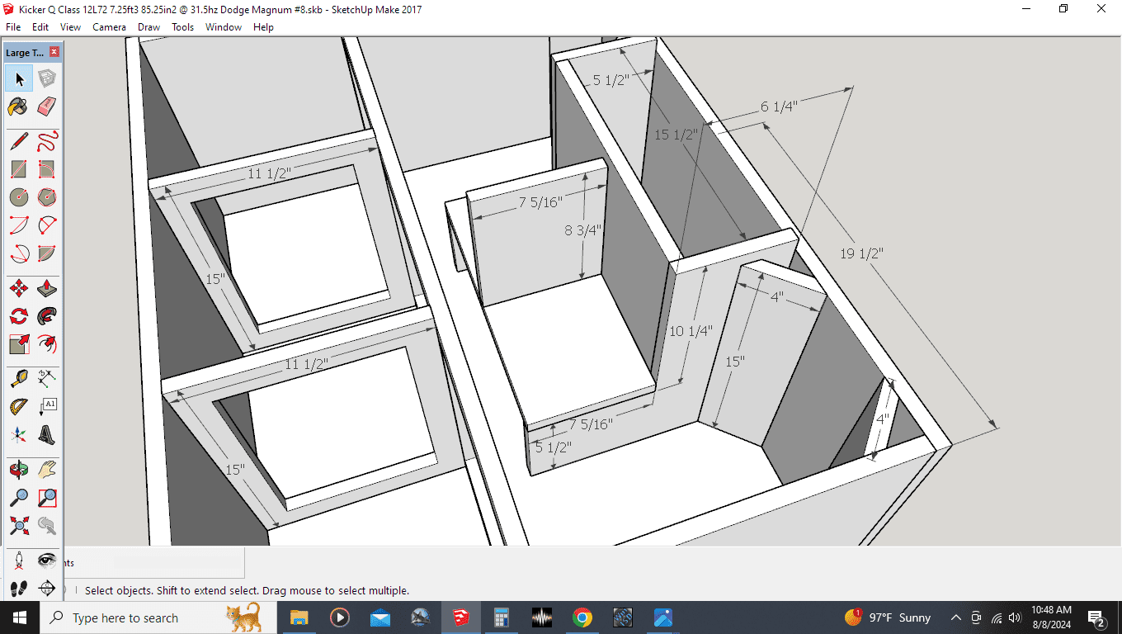This screenshot has height=634, width=1122.
Task: Choose the Walk footprints tool
Action: point(19,589)
